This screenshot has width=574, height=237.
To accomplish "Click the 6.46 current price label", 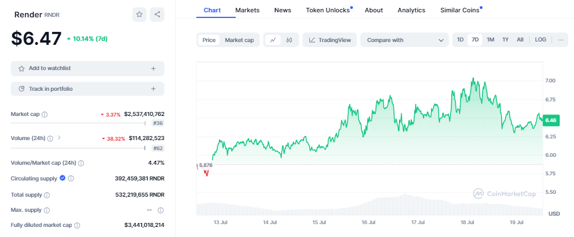I will pos(550,120).
